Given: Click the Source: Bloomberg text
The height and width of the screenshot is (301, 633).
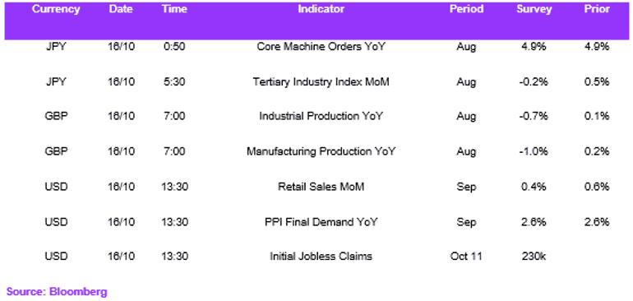Looking at the screenshot, I should click(x=57, y=292).
